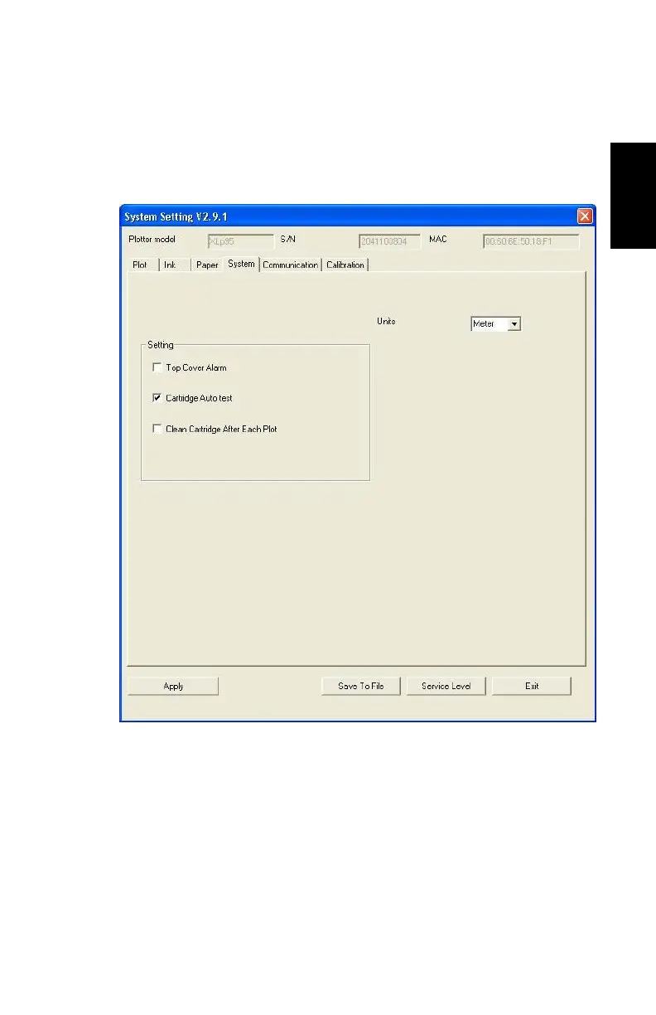The height and width of the screenshot is (1015, 656).
Task: Open Service Level
Action: pyautogui.click(x=446, y=686)
